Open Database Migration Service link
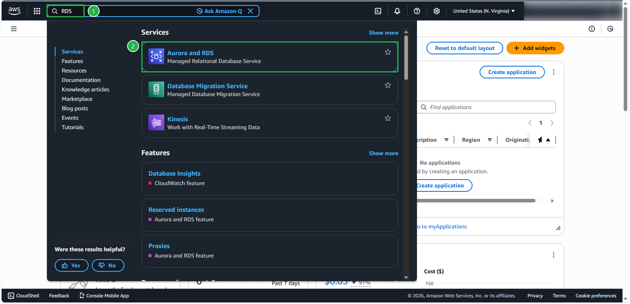This screenshot has height=304, width=630. (x=208, y=86)
